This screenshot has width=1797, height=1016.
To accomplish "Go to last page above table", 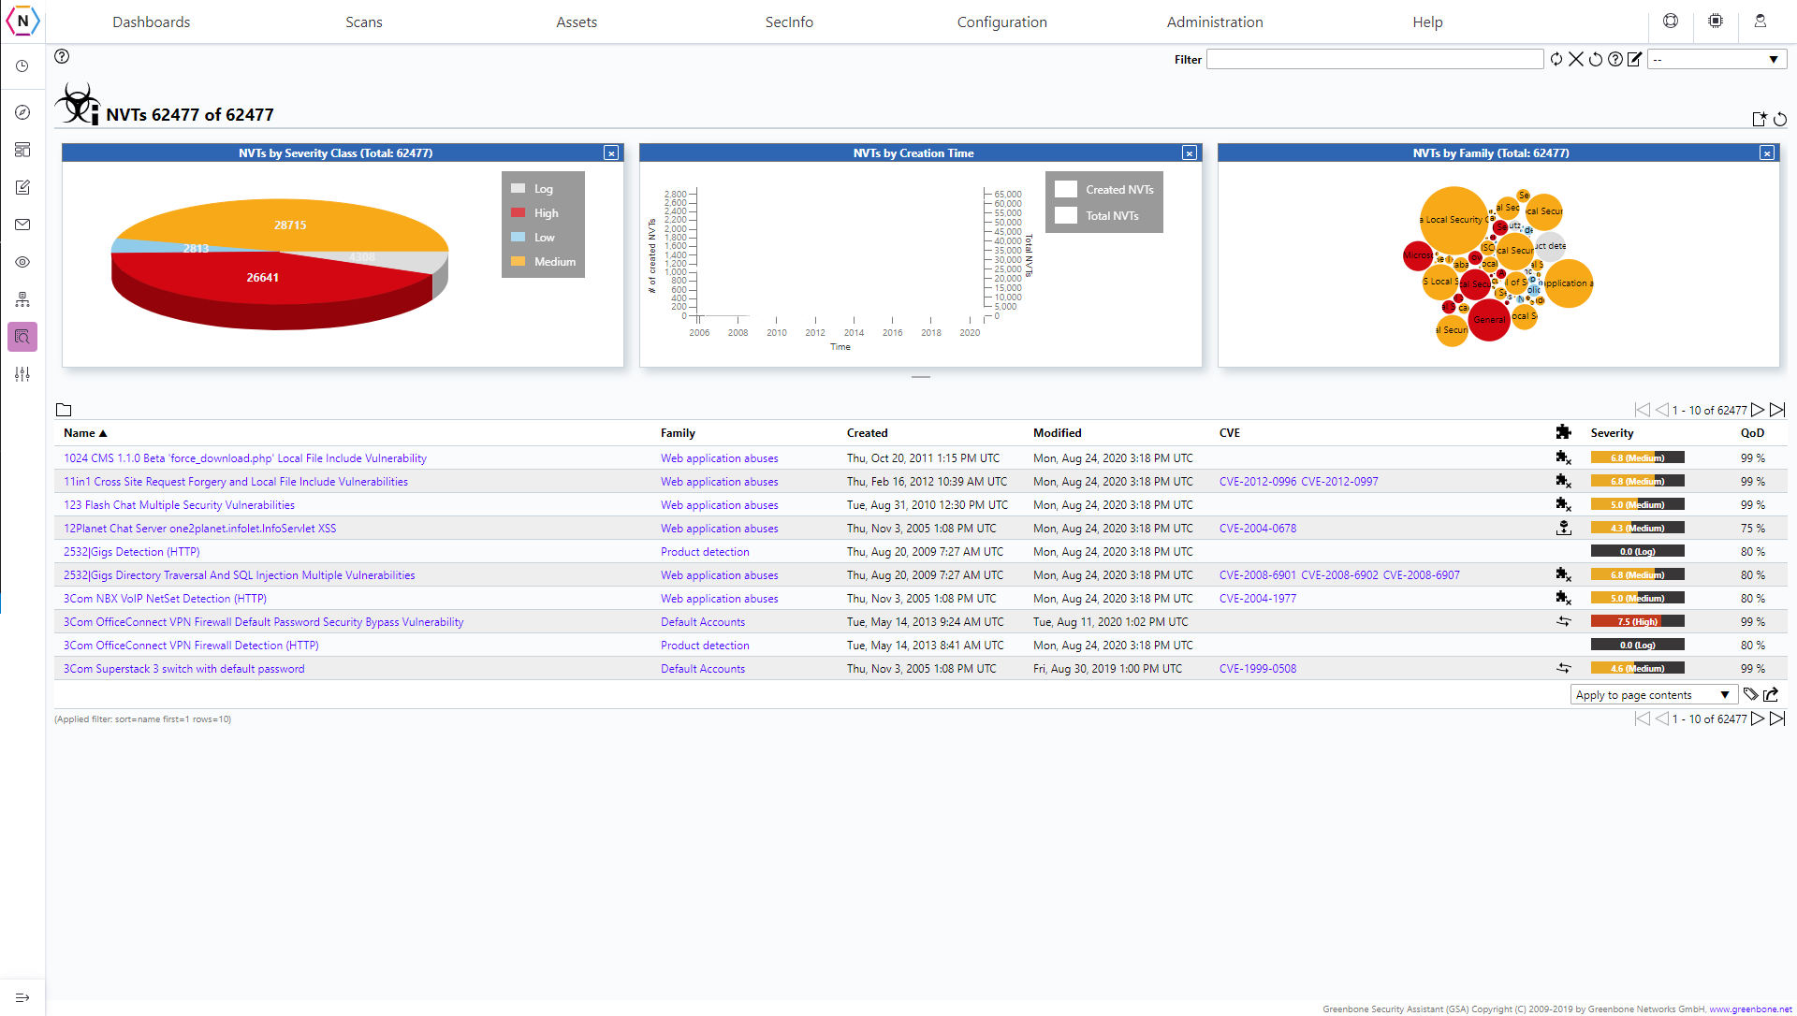I will click(x=1777, y=410).
